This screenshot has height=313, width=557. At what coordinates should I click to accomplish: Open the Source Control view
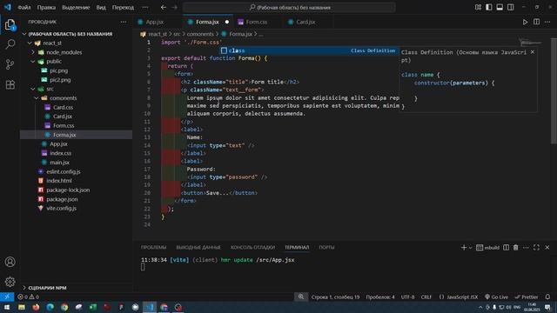(10, 64)
